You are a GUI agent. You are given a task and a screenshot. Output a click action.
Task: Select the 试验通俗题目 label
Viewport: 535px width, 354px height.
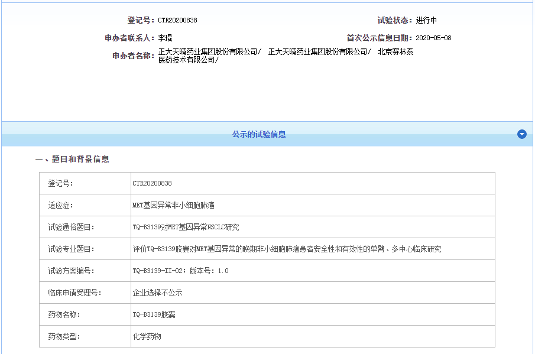click(72, 227)
